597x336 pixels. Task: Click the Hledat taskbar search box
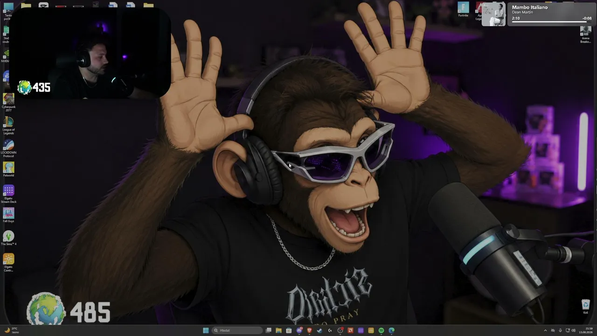(237, 330)
